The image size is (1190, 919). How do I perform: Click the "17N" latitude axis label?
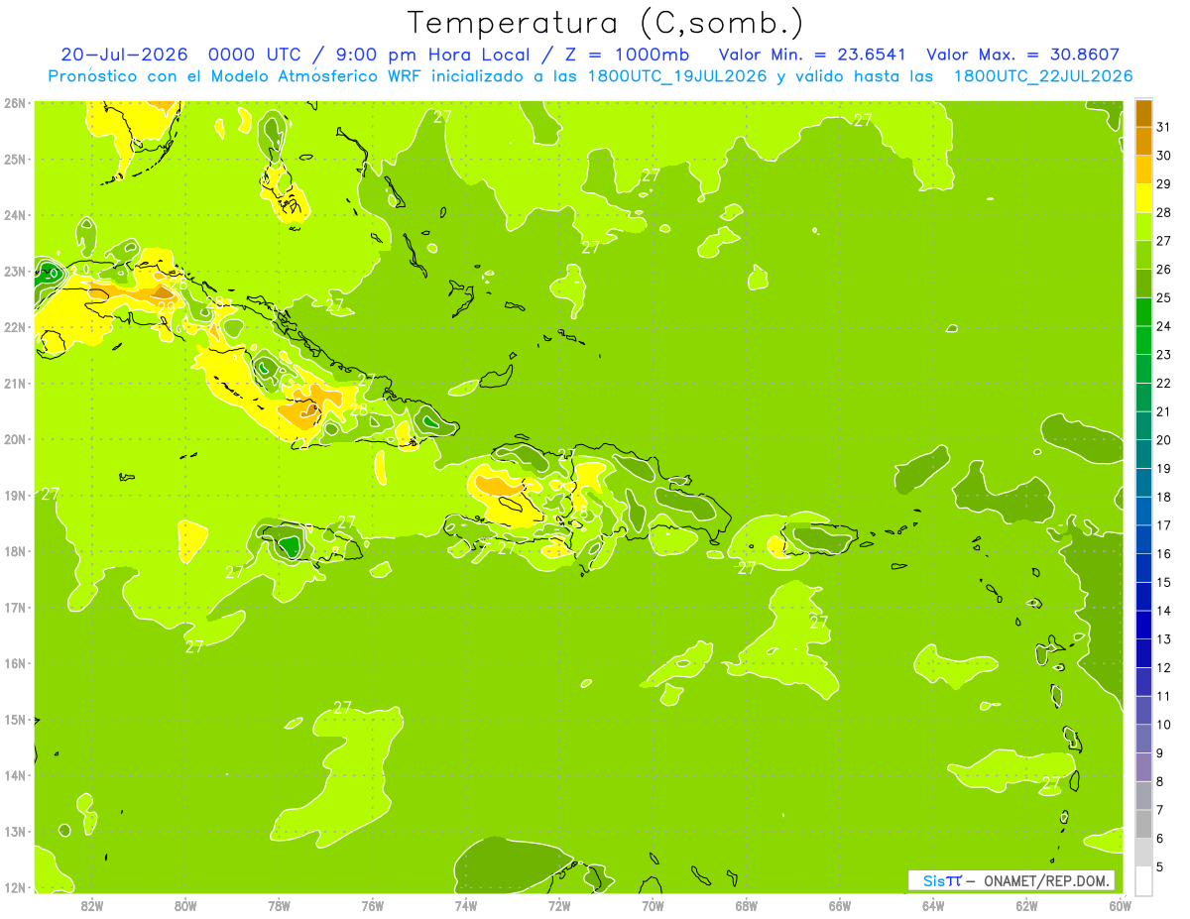(15, 607)
